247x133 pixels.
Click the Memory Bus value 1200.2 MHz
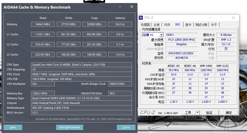(x=43, y=93)
